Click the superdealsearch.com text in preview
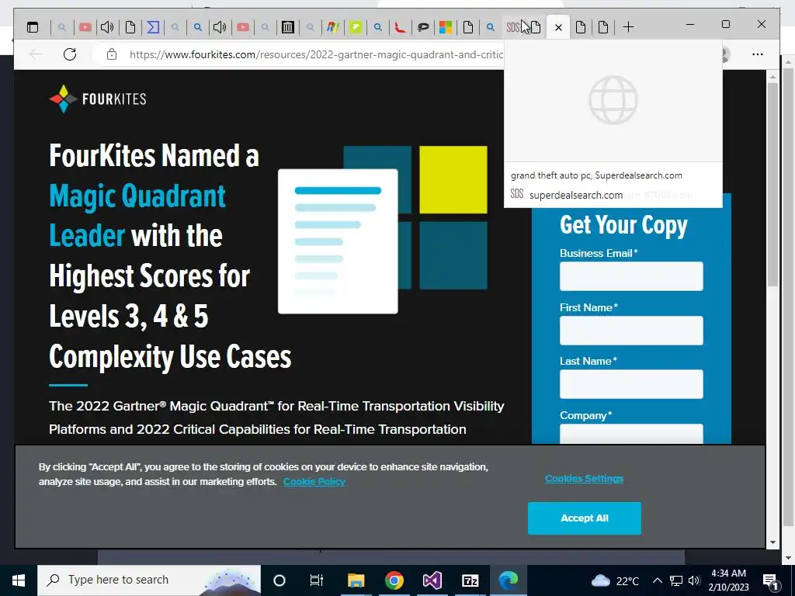Image resolution: width=795 pixels, height=596 pixels. pos(576,195)
